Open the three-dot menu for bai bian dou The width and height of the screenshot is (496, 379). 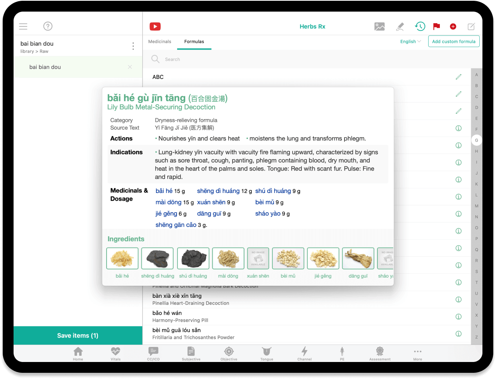(133, 46)
